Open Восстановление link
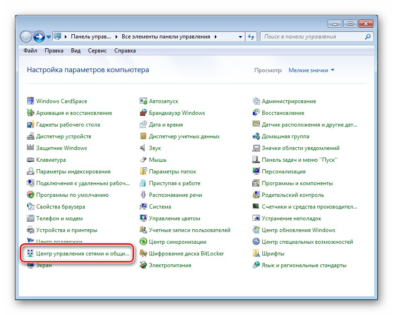This screenshot has height=315, width=393. [x=283, y=113]
